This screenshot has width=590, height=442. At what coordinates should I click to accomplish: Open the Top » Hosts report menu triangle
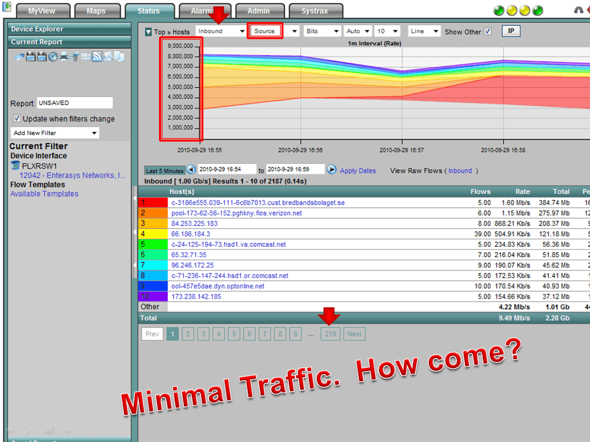(x=148, y=32)
